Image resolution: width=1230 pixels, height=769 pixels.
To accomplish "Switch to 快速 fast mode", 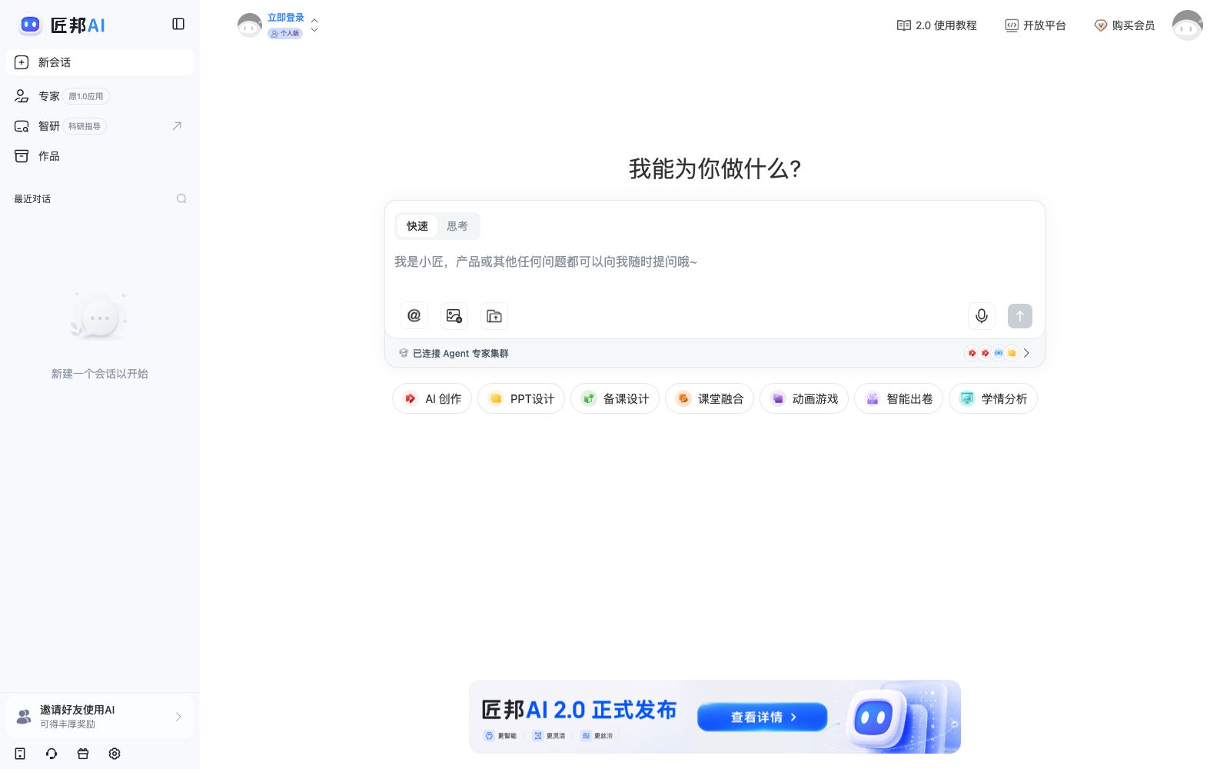I will coord(417,226).
